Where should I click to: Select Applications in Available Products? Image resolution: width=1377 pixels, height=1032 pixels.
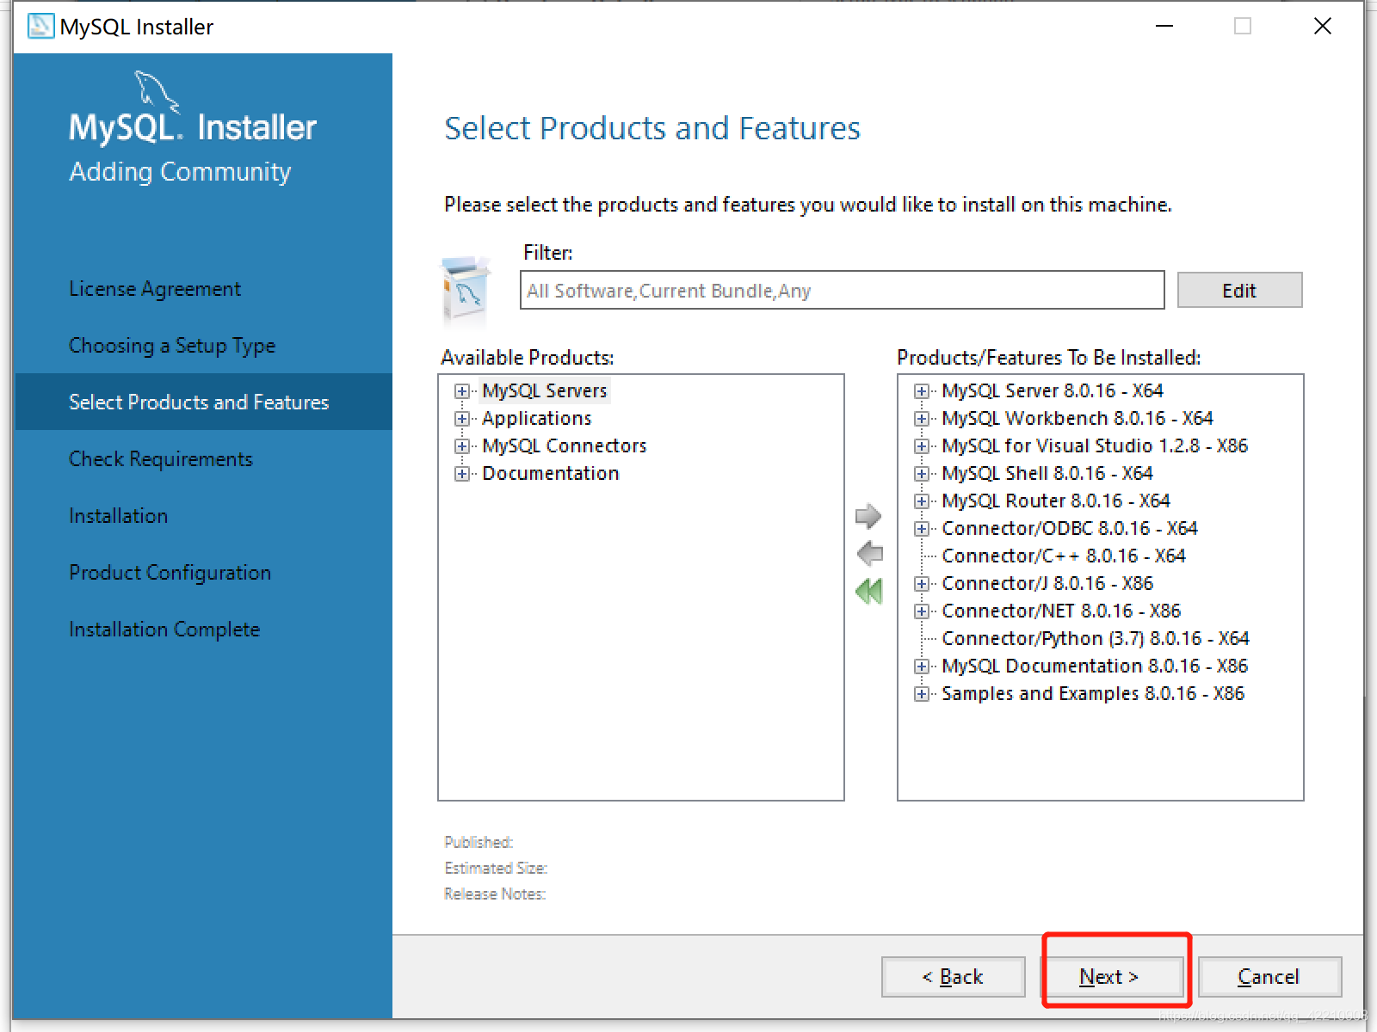coord(537,418)
